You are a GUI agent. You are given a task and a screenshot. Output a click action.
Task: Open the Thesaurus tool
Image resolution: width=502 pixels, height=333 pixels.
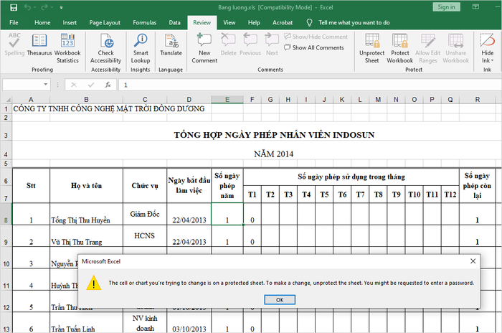(x=39, y=45)
